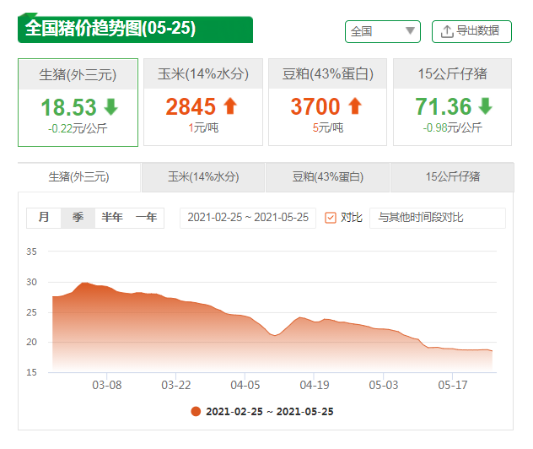Click the 05-17 x-axis label
This screenshot has width=533, height=449.
coord(453,386)
